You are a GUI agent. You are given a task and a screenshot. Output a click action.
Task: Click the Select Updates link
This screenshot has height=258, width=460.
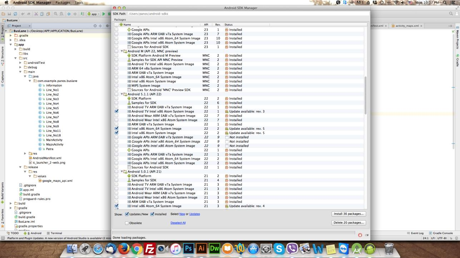pos(194,214)
